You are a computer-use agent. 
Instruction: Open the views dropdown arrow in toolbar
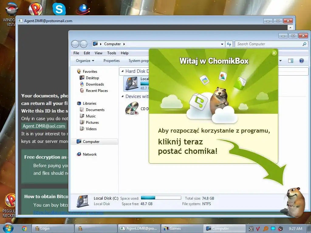[x=280, y=61]
